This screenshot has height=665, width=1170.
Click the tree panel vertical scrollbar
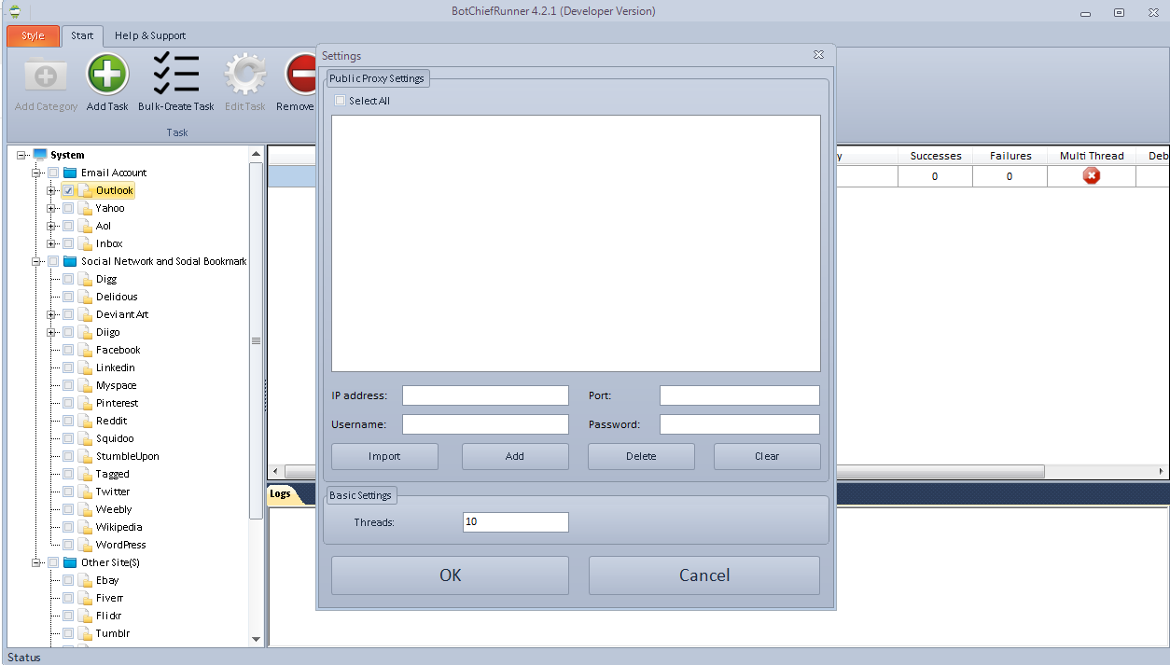[x=257, y=341]
